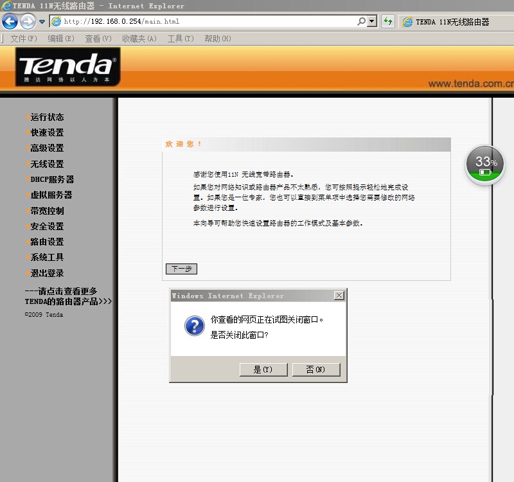Expand the address bar history dropdown
Viewport: 514px width, 482px height.
tap(372, 21)
